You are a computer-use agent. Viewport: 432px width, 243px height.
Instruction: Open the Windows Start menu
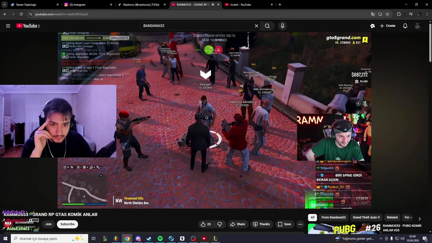point(5,239)
